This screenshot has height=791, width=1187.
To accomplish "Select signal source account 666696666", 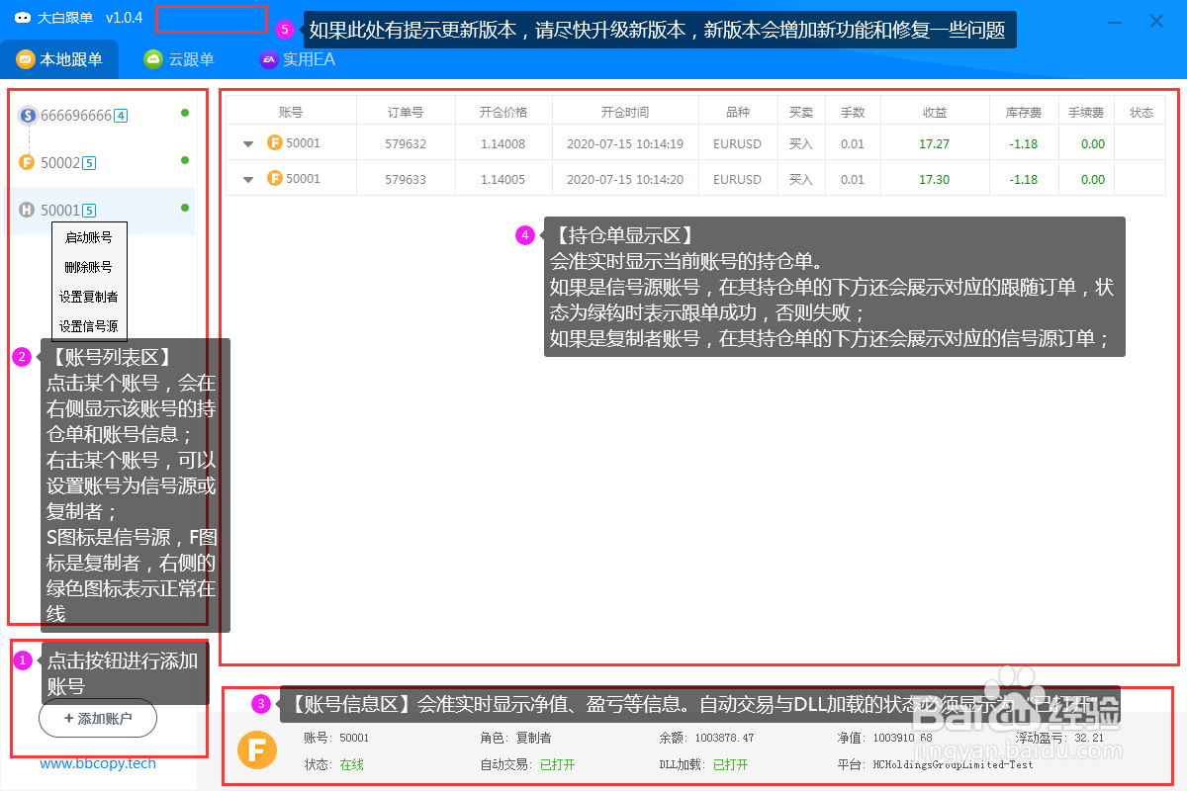I will 100,116.
